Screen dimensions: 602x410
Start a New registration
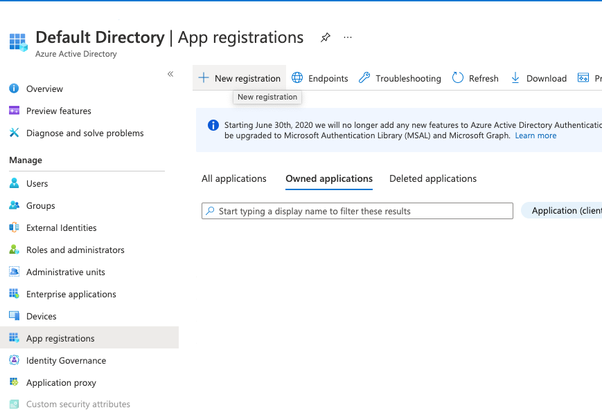click(x=240, y=78)
